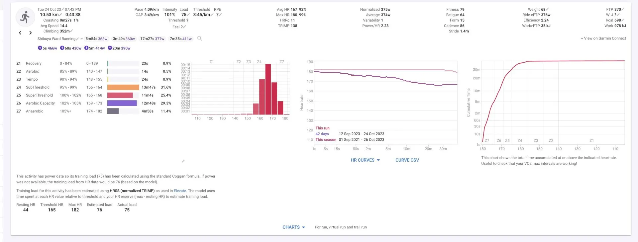Download the CURVE CSV
Image resolution: width=638 pixels, height=242 pixels.
pos(407,160)
